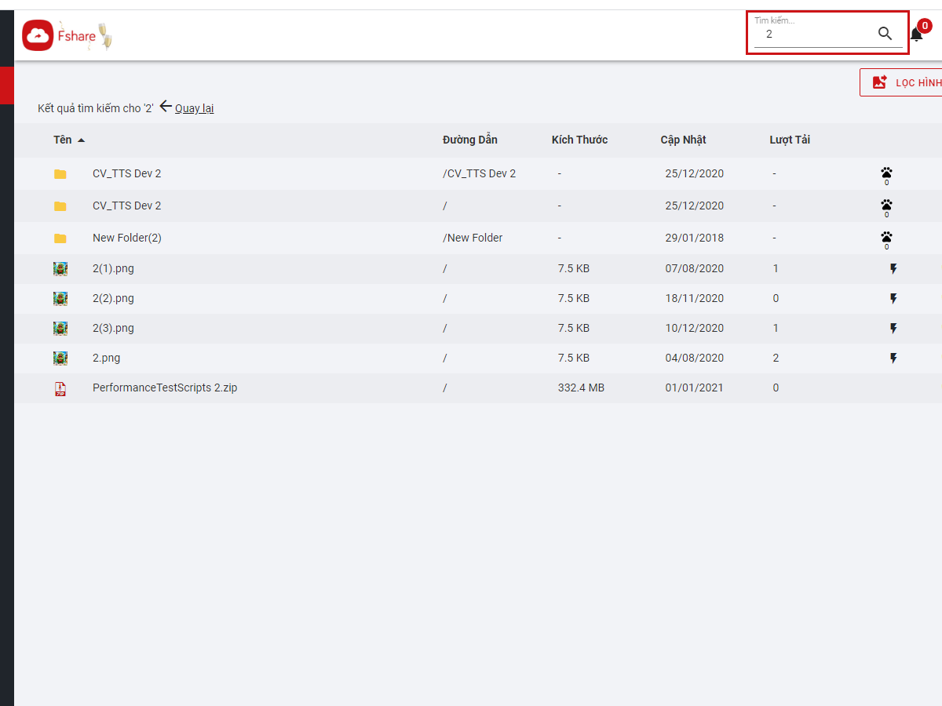Sort by Kích Thước column
This screenshot has height=706, width=942.
(579, 140)
